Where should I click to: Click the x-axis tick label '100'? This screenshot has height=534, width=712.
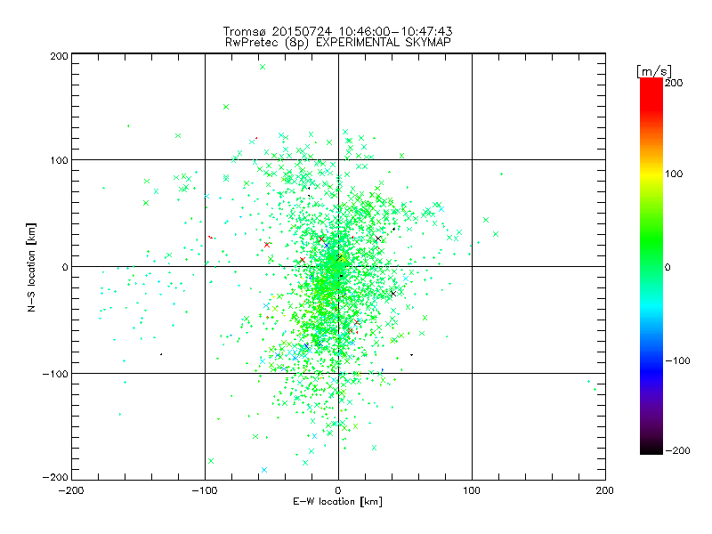(472, 490)
